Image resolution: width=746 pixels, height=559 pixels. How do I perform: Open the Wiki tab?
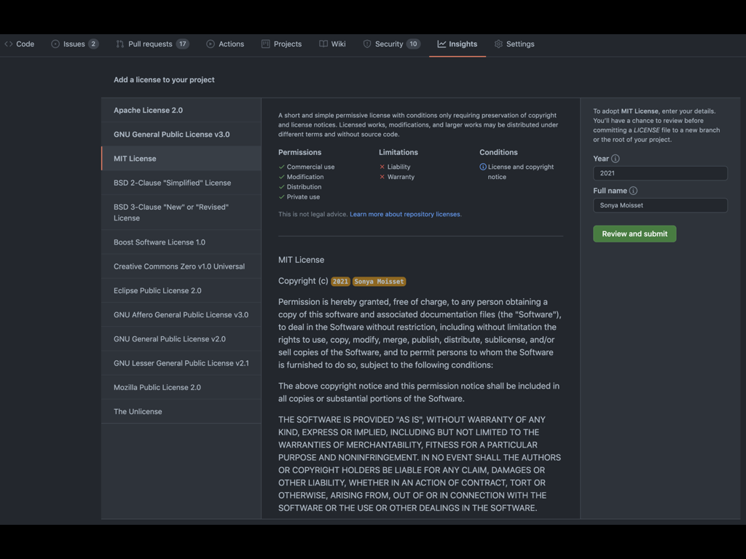coord(332,44)
